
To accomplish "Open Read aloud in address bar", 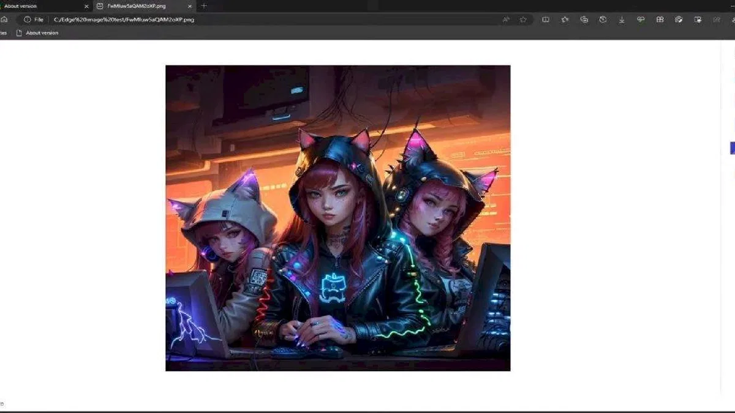I will [x=506, y=20].
